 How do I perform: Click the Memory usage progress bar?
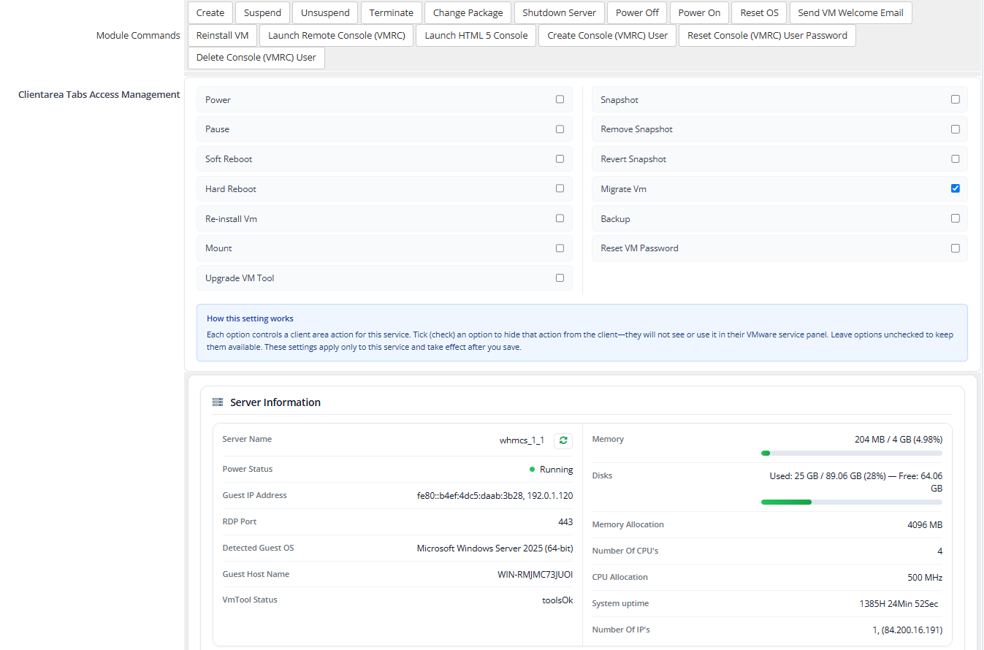point(852,453)
